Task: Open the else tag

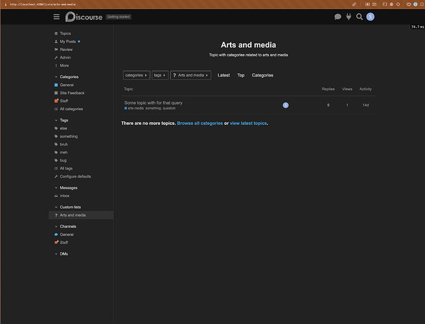Action: 63,128
